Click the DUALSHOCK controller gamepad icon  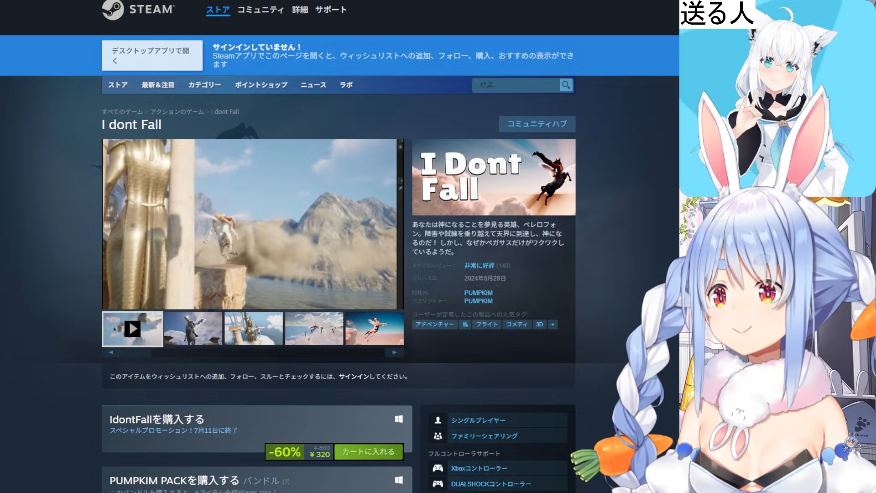438,484
